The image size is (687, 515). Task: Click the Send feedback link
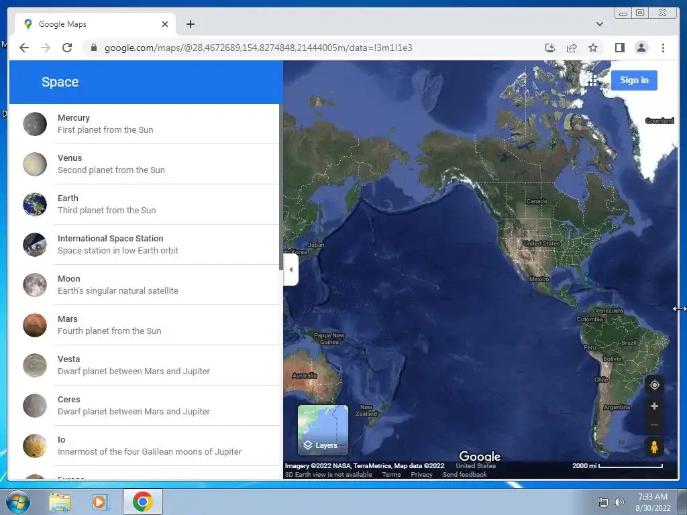coord(464,474)
